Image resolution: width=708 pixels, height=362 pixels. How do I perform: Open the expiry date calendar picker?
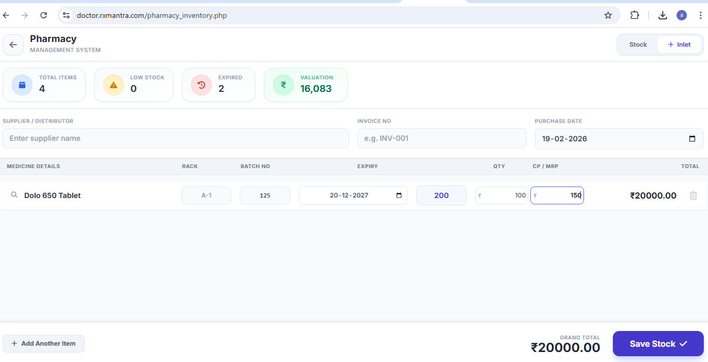tap(399, 195)
